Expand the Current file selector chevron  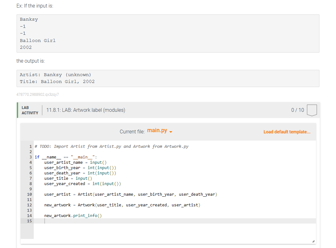point(170,132)
